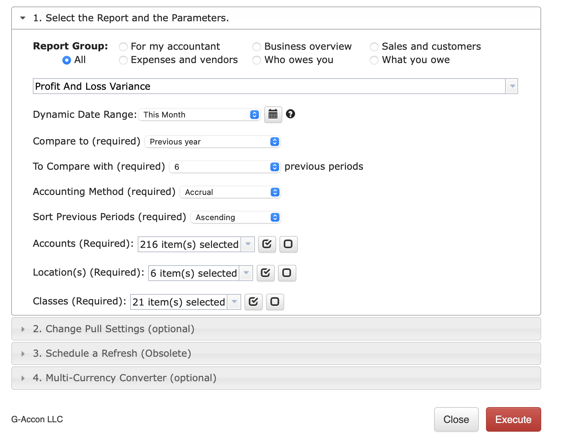Click the G-Accon LLC footer text
Viewport: 561px width, 441px height.
(37, 419)
